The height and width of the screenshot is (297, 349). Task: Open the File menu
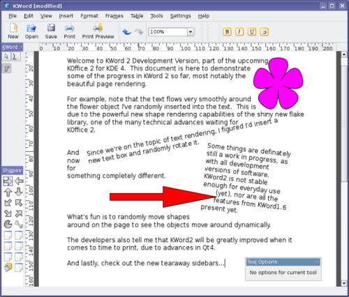(x=13, y=16)
